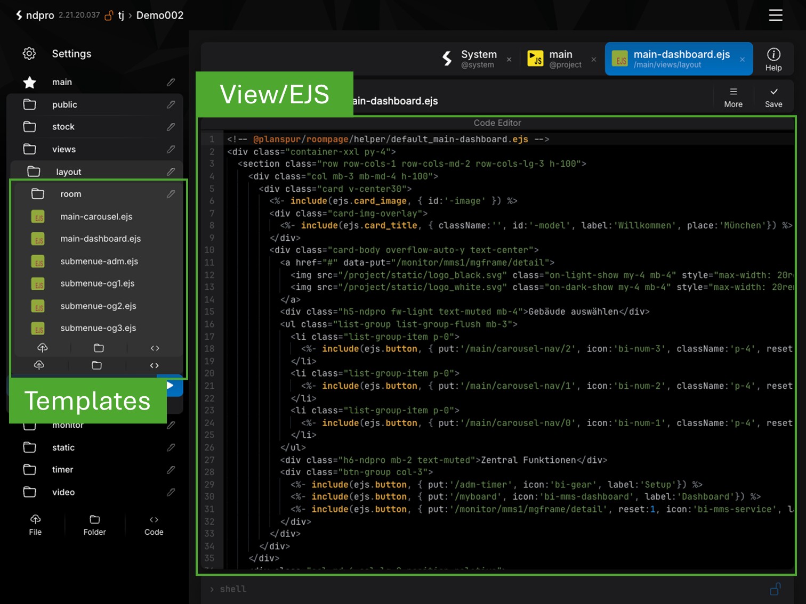The height and width of the screenshot is (604, 806).
Task: Open Settings in the sidebar
Action: pos(71,54)
